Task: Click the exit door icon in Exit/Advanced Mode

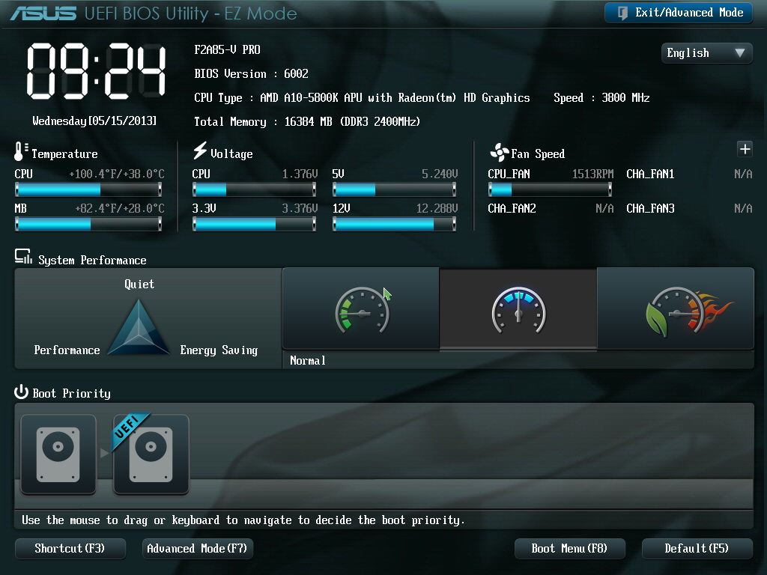Action: 622,13
